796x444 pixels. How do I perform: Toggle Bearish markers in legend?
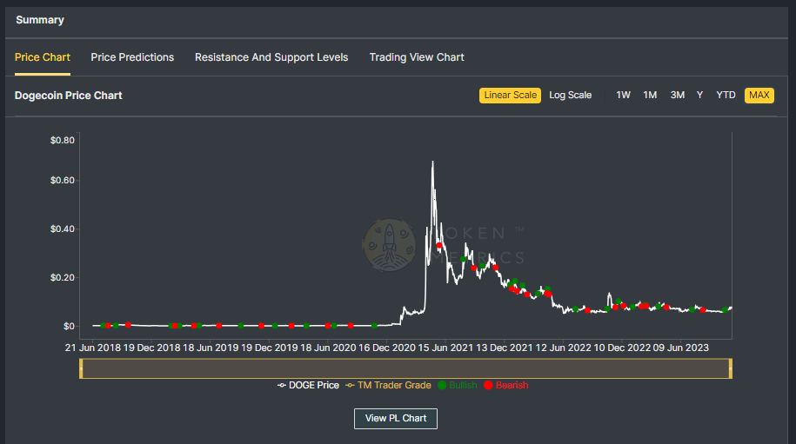coord(506,385)
